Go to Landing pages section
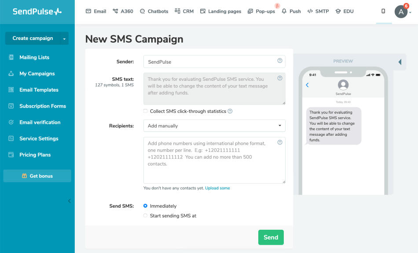This screenshot has height=253, width=418. pos(220,11)
